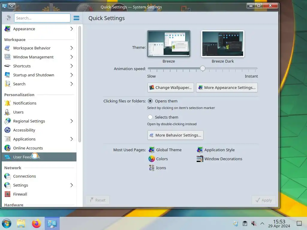Viewport: 307px width, 230px height.
Task: Open the hamburger menu button
Action: tap(76, 18)
